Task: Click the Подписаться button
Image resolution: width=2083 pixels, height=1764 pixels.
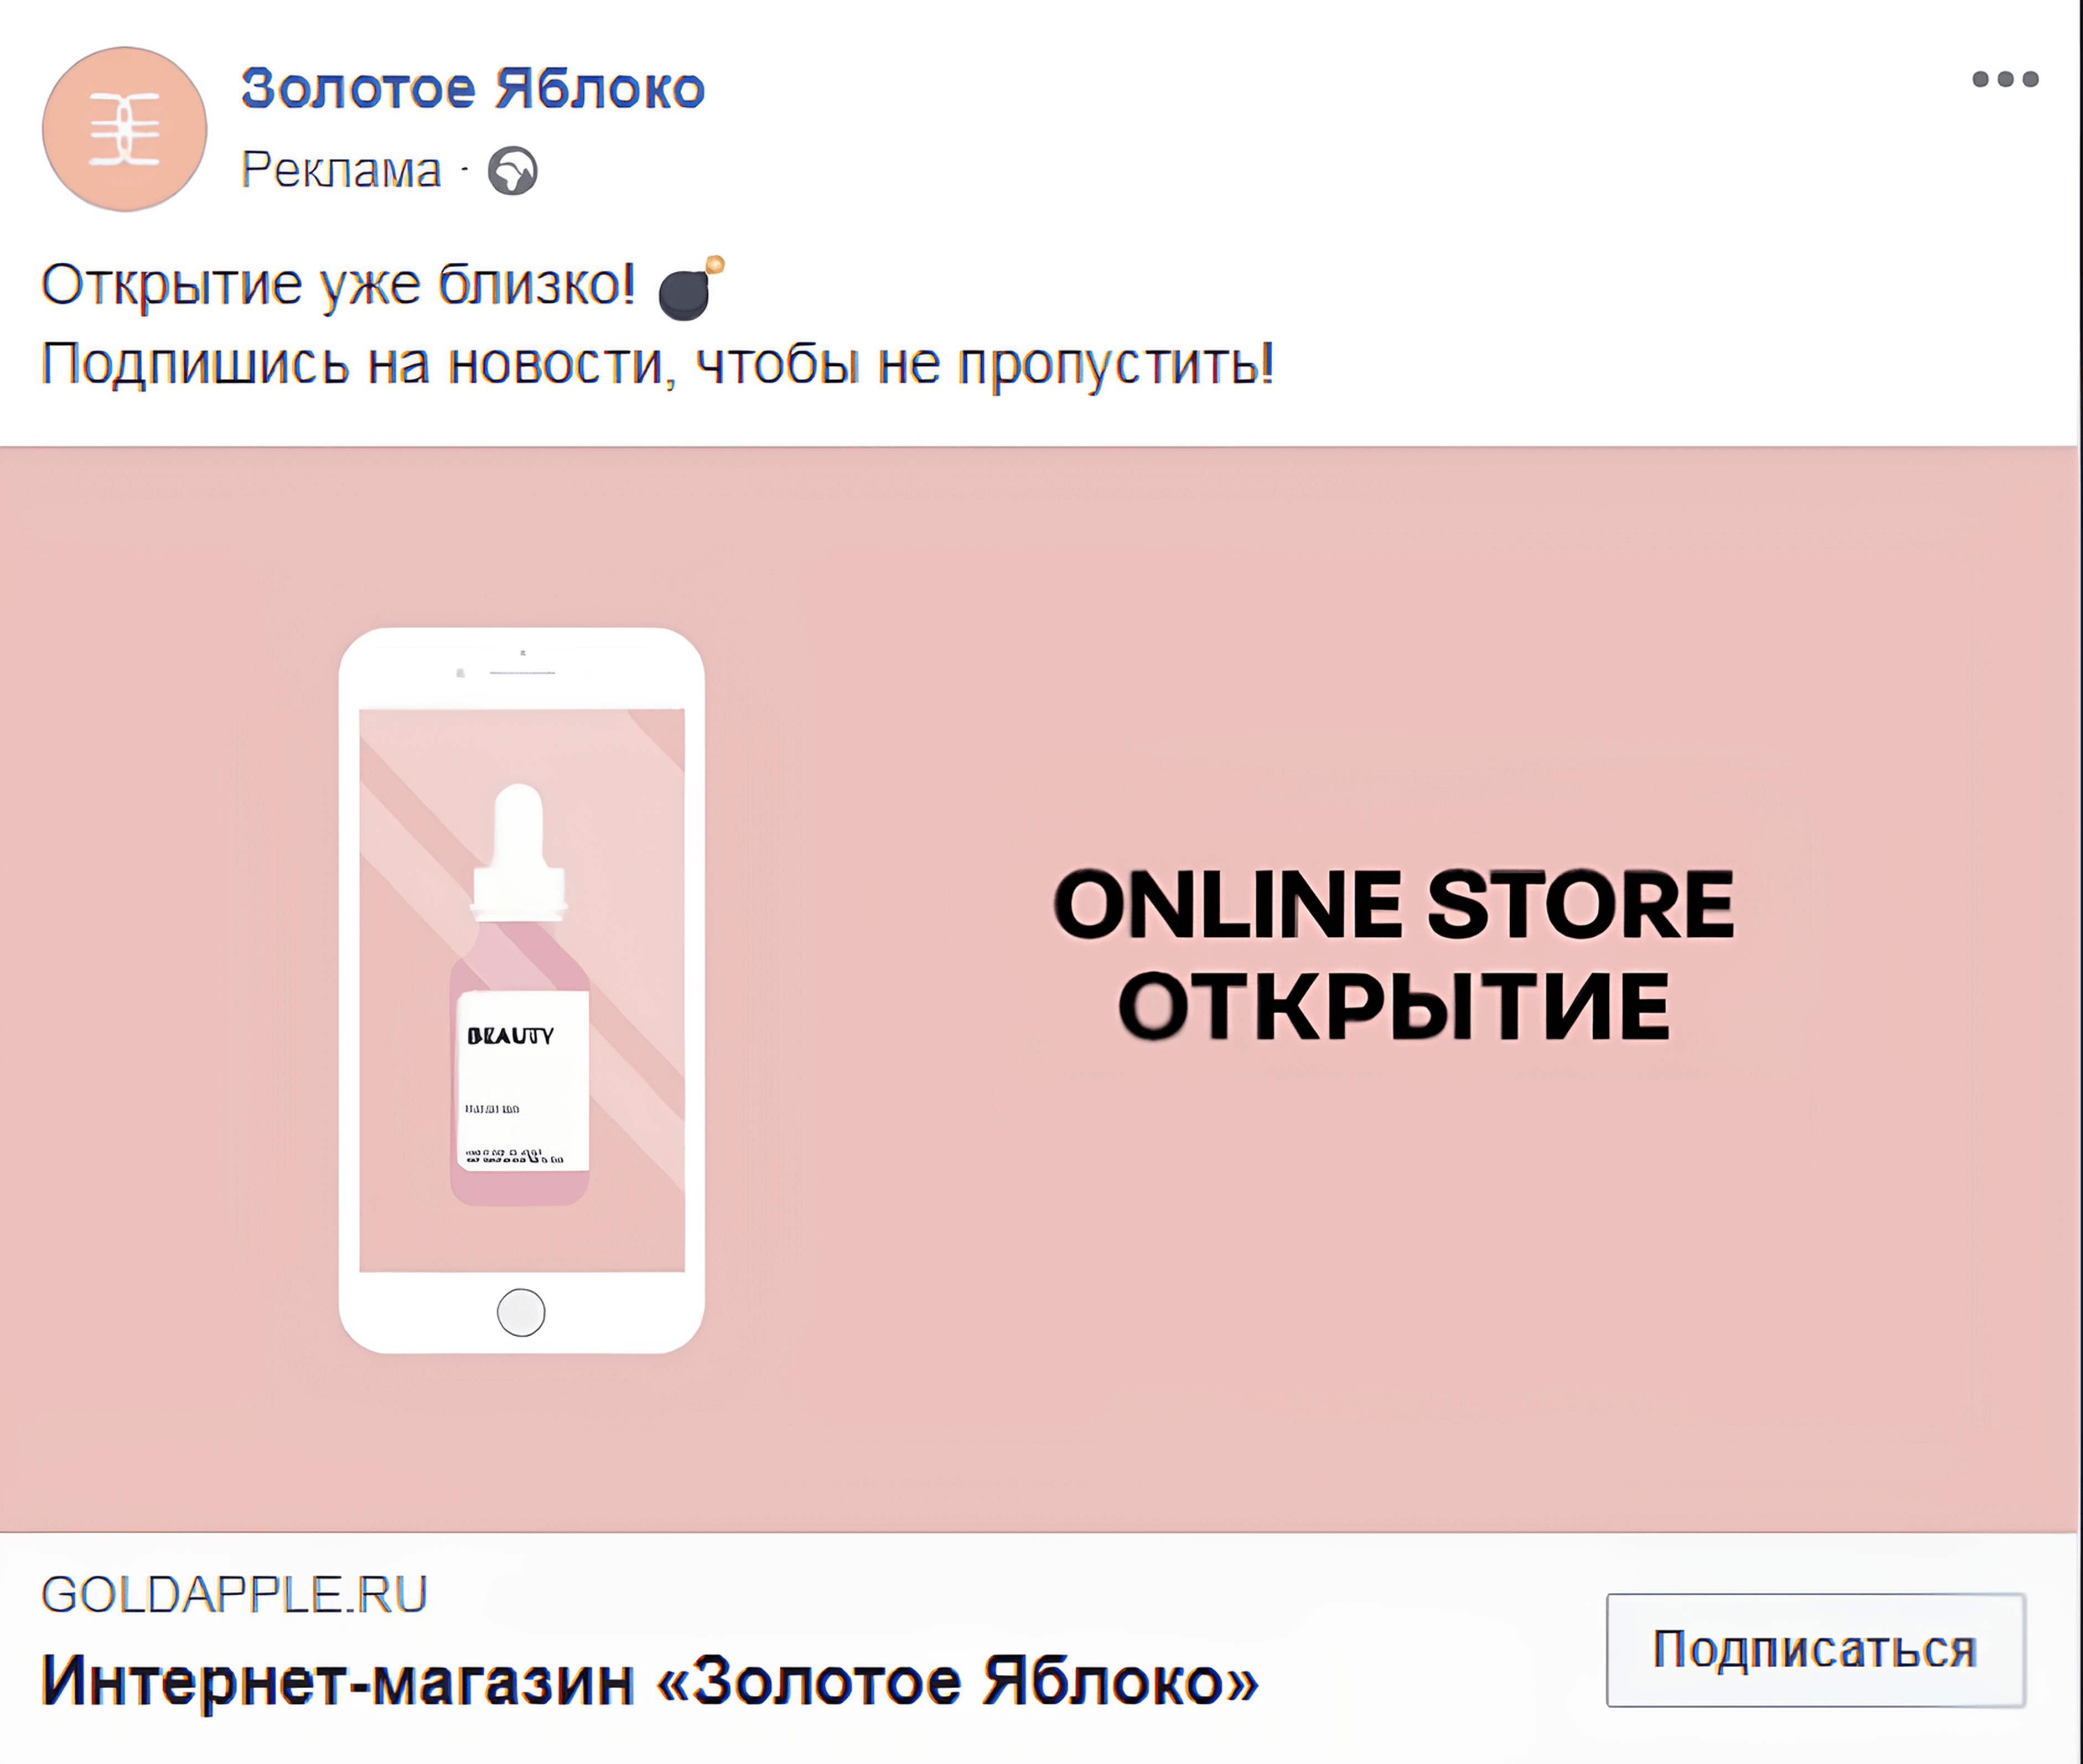Action: pyautogui.click(x=1816, y=1649)
